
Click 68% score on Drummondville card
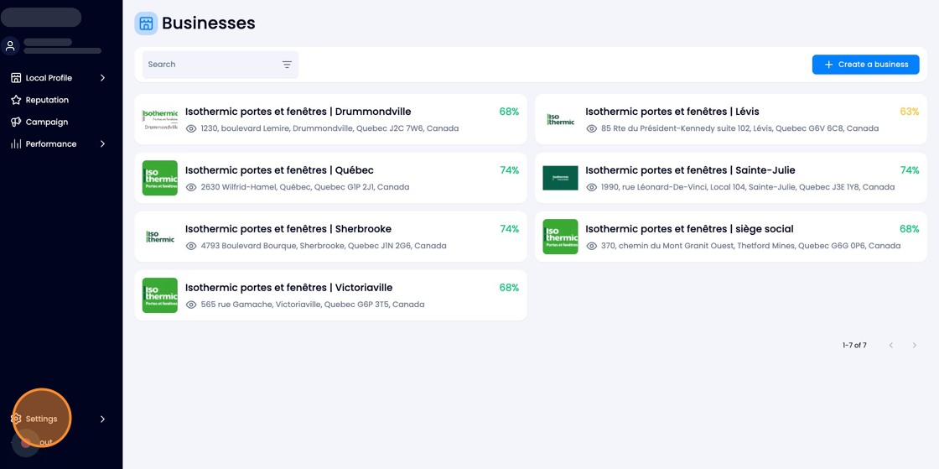point(509,112)
